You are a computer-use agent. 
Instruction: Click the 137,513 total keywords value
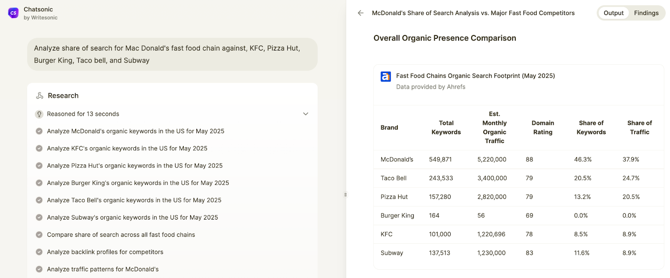pos(440,253)
